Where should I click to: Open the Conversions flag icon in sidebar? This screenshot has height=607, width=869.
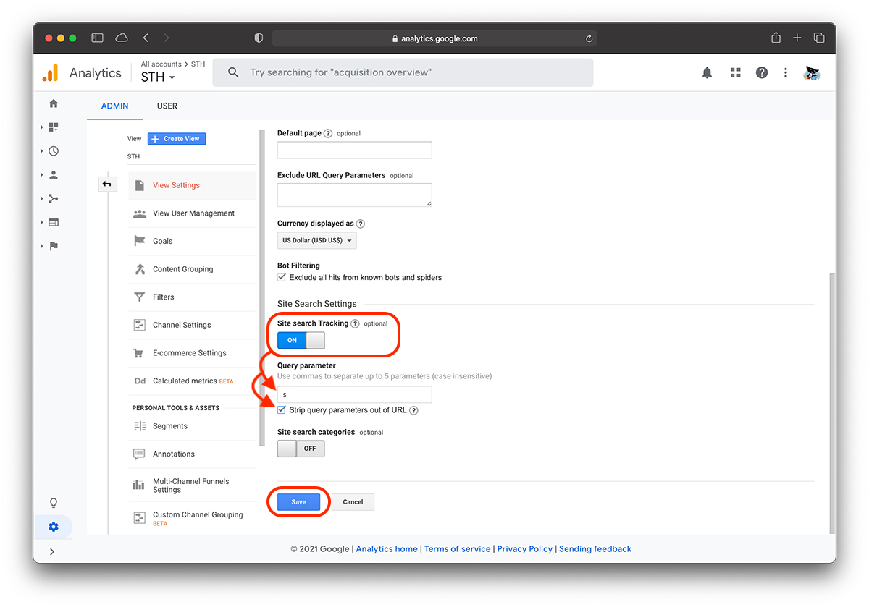point(54,246)
